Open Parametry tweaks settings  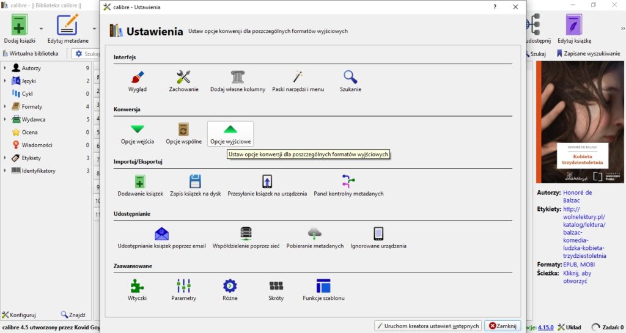[183, 290]
